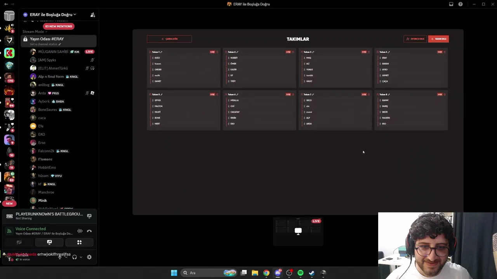Open Steam from the taskbar

click(312, 273)
